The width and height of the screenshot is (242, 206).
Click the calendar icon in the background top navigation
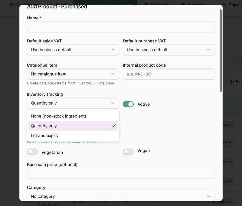(x=12, y=5)
